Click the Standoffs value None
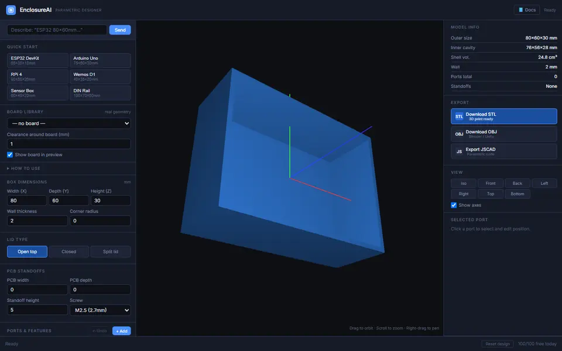562x351 pixels. pyautogui.click(x=551, y=87)
